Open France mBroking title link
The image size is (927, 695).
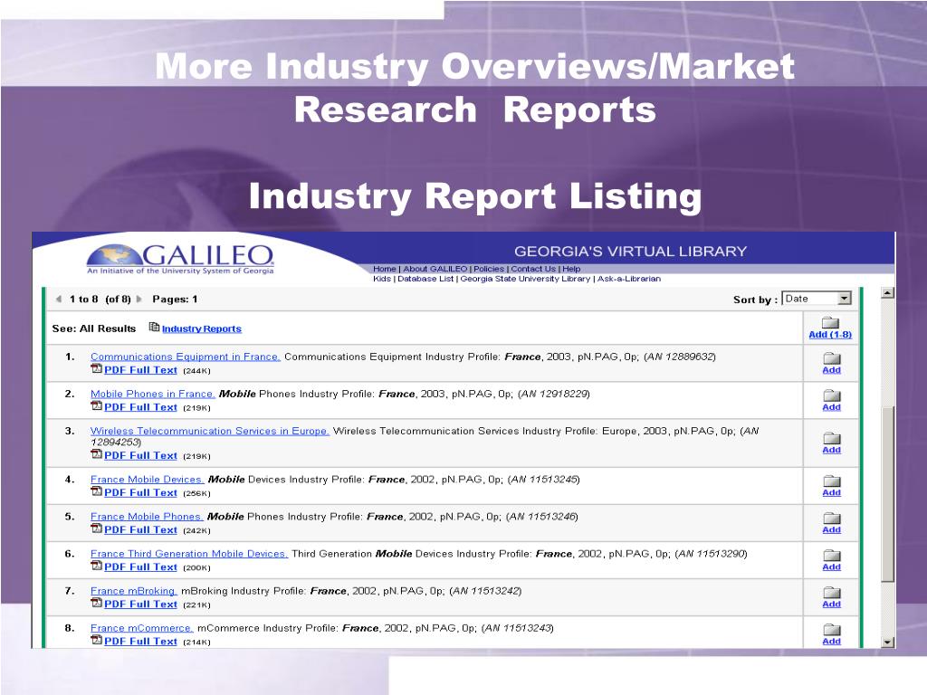(x=134, y=591)
